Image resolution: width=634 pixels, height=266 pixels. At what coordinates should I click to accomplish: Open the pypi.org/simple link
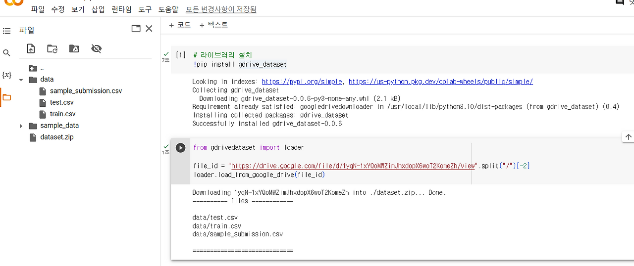(x=302, y=82)
